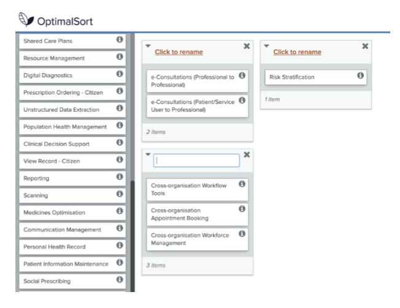
Task: Delete the e-Consultations group with X
Action: pyautogui.click(x=246, y=46)
